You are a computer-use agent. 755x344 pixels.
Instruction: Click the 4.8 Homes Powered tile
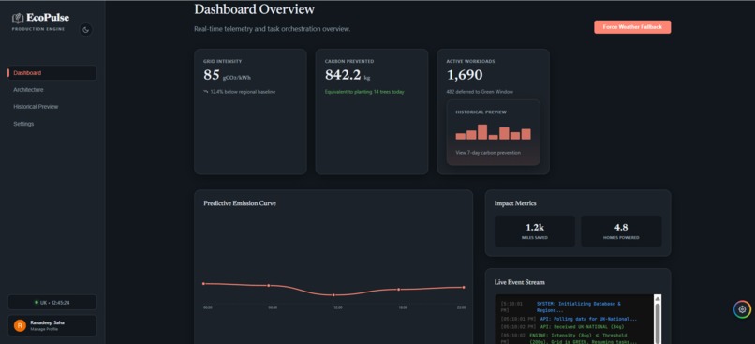click(621, 232)
